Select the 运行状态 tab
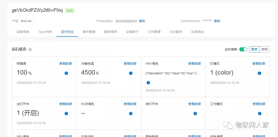278x137 pixels. (67, 32)
